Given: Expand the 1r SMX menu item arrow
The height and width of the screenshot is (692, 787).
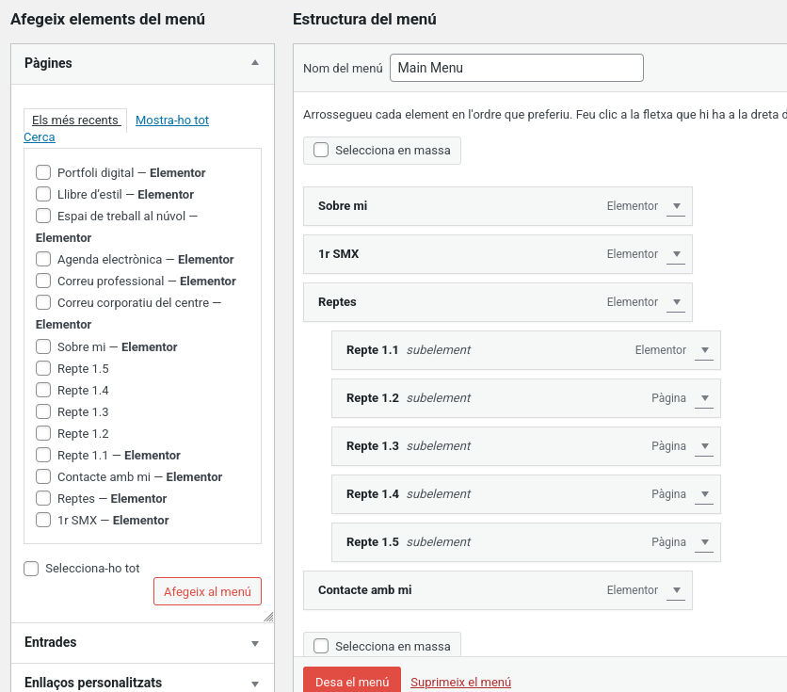Looking at the screenshot, I should point(675,254).
